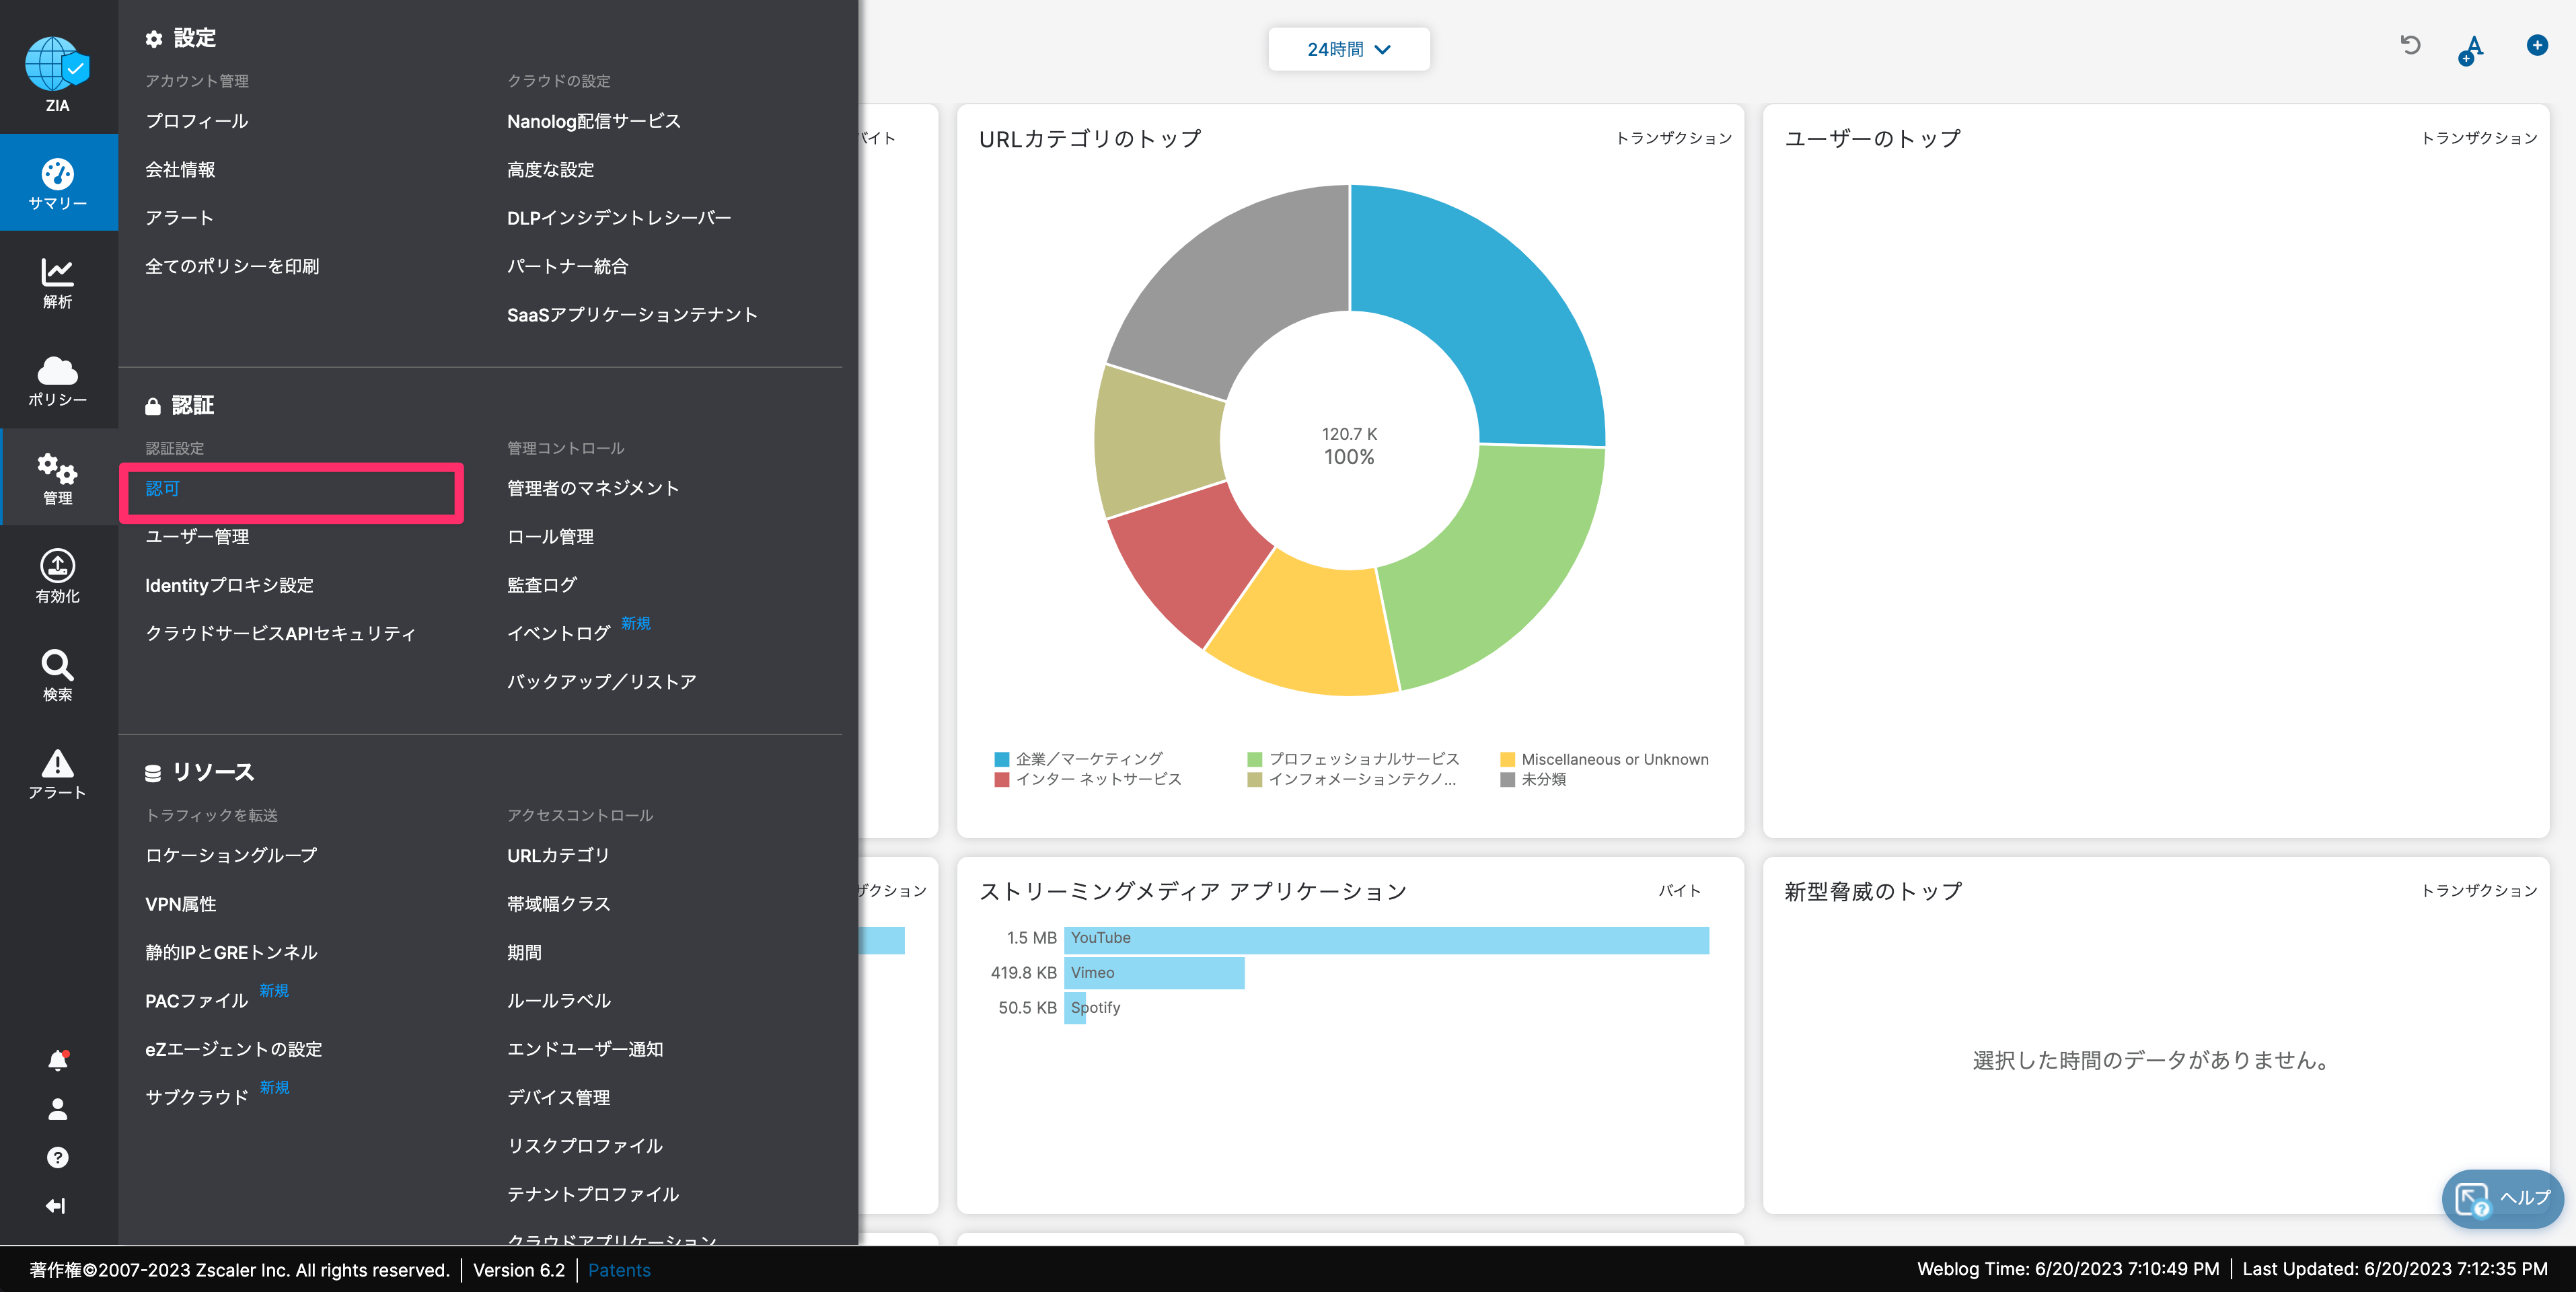Open ロケーショングループ
This screenshot has width=2576, height=1292.
231,855
